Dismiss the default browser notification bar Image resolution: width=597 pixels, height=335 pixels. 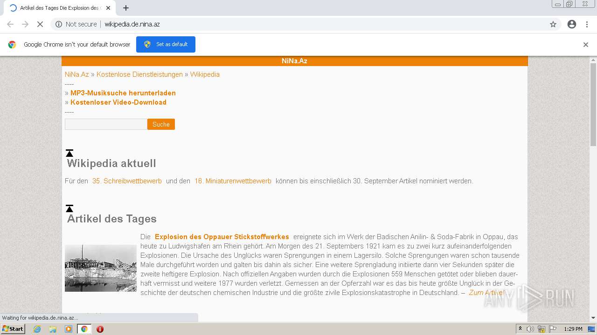(x=586, y=45)
